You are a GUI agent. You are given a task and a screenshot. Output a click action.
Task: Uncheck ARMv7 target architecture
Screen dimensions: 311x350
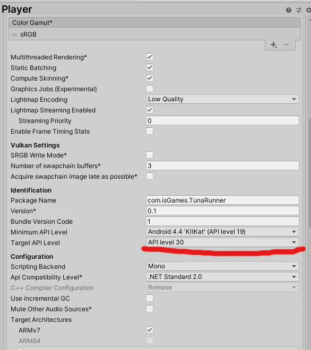pos(150,330)
